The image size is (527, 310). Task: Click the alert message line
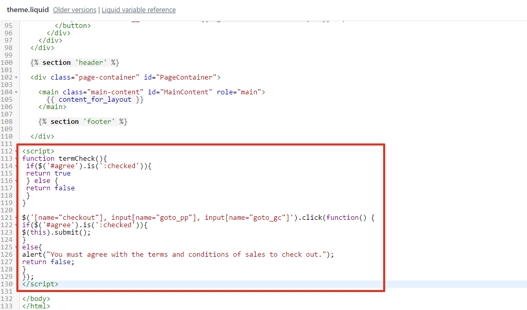(178, 255)
